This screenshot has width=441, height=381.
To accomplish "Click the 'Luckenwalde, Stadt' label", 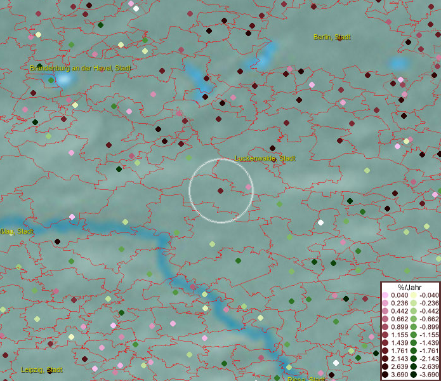I will point(265,158).
